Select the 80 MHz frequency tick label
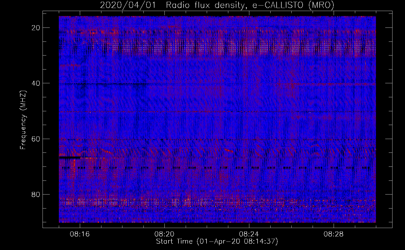 pyautogui.click(x=36, y=194)
